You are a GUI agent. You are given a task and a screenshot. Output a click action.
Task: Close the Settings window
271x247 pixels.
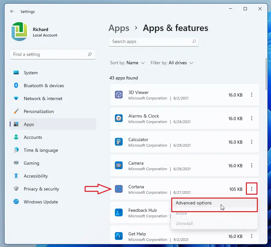260,9
